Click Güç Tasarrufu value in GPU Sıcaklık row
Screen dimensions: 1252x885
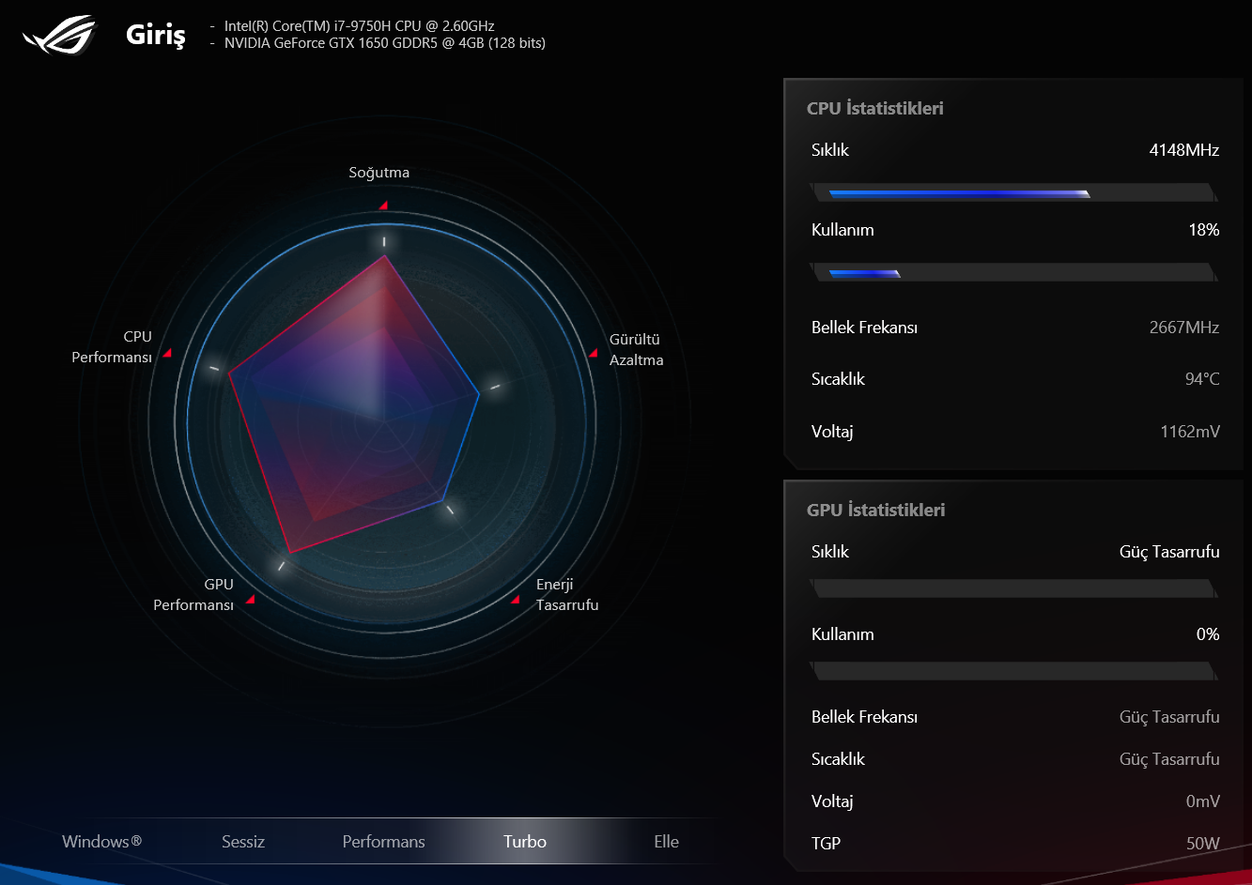1169,759
